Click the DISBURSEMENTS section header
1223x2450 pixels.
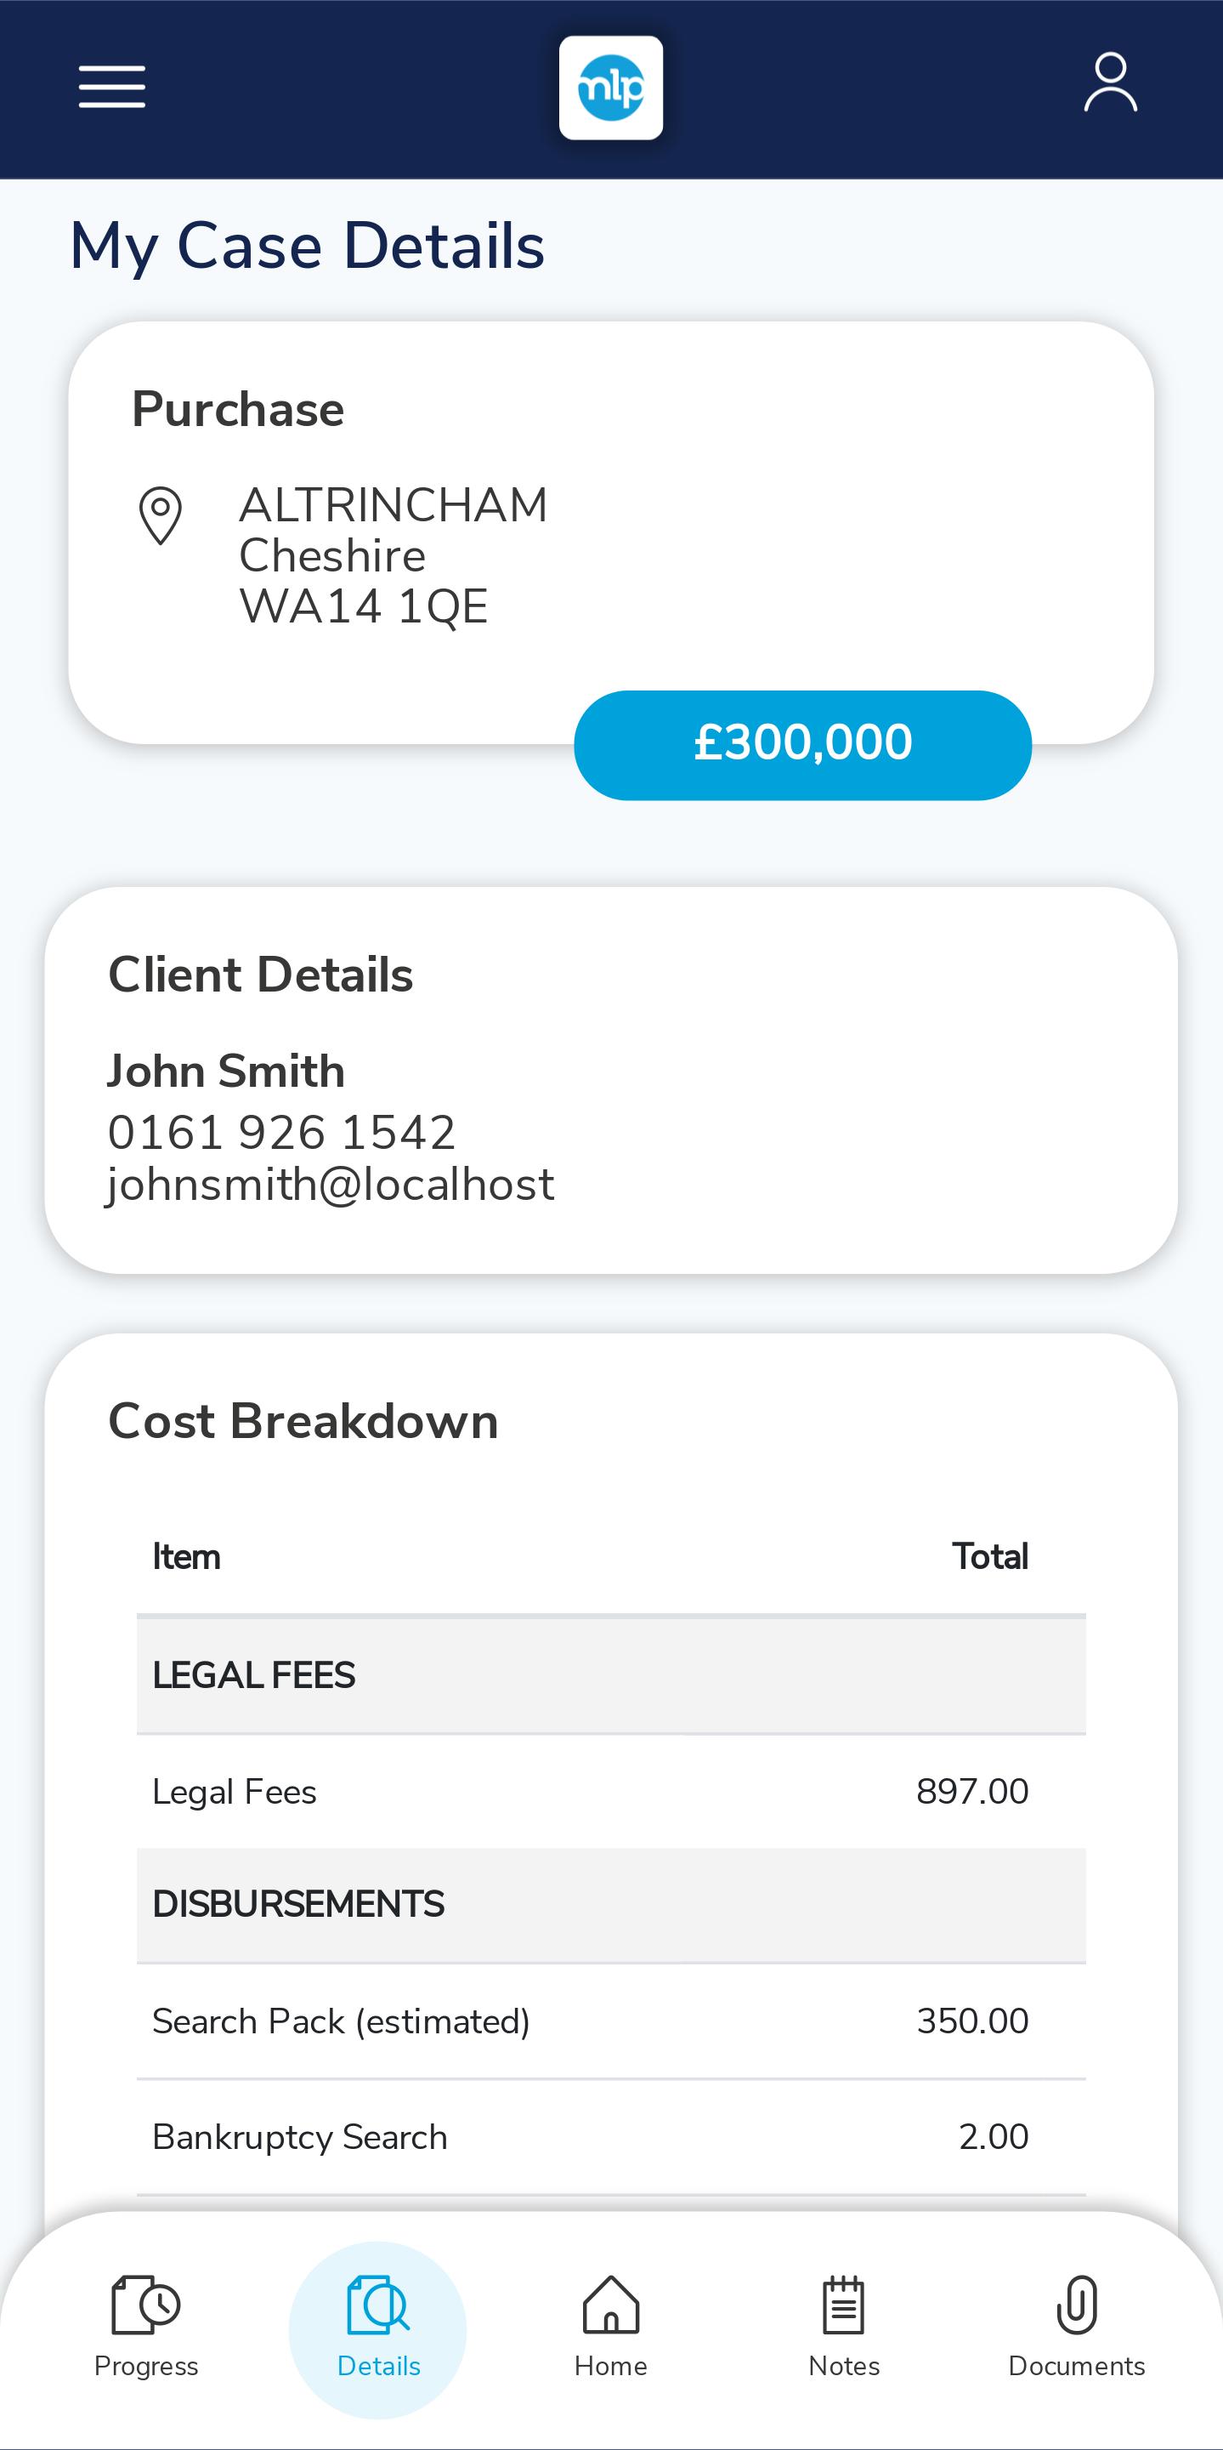(x=611, y=1904)
